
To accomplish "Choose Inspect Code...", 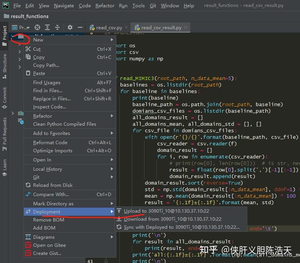I will 70,107.
